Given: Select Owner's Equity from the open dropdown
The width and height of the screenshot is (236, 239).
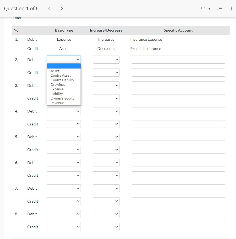Looking at the screenshot, I should pos(62,98).
